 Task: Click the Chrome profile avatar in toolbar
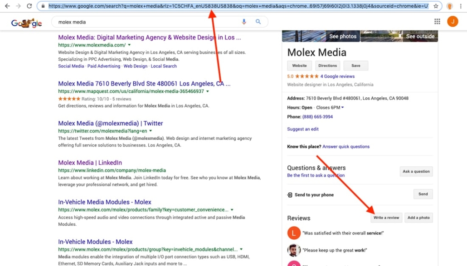(450, 6)
